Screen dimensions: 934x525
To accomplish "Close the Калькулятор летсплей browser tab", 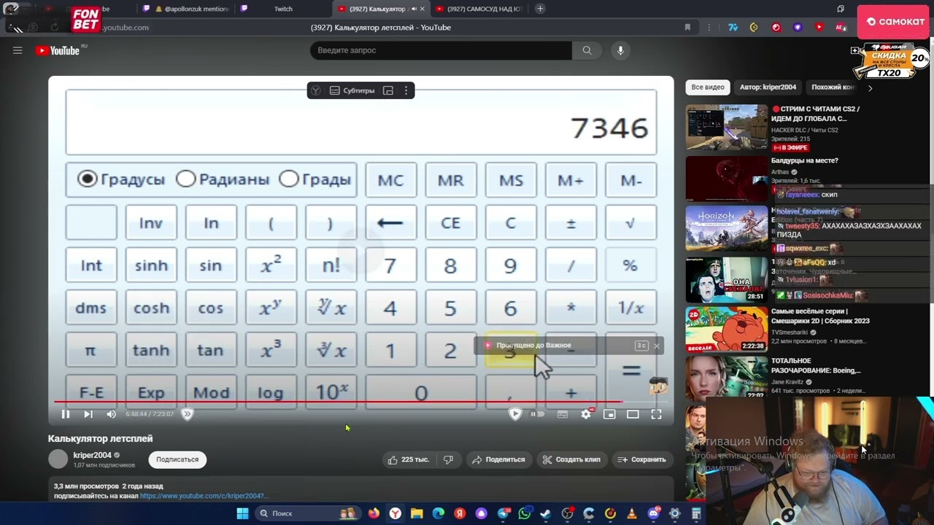I will [x=422, y=9].
